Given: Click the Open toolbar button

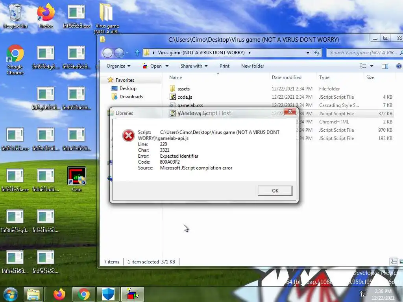Looking at the screenshot, I should point(152,66).
